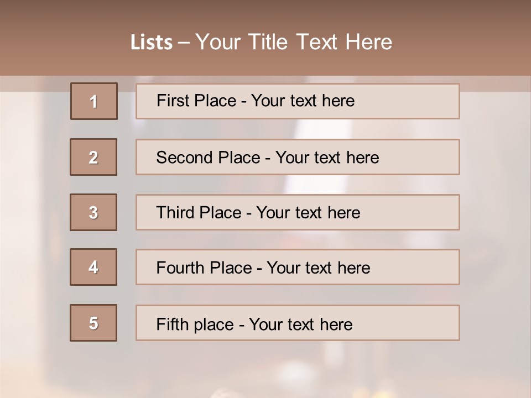Click the Third Place text bar
Screen dimensions: 531x398
coord(298,212)
